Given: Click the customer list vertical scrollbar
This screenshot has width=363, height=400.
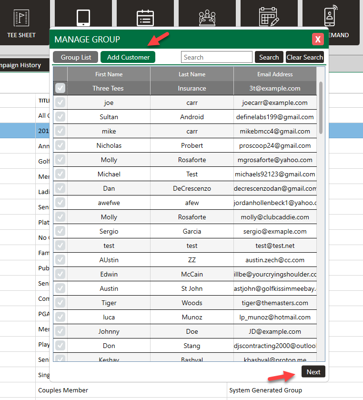Looking at the screenshot, I should click(x=321, y=107).
